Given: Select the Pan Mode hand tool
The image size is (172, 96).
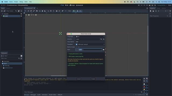Looking at the screenshot, I should pos(42,11).
